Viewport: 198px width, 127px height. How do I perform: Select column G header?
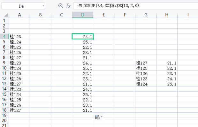tap(146, 15)
